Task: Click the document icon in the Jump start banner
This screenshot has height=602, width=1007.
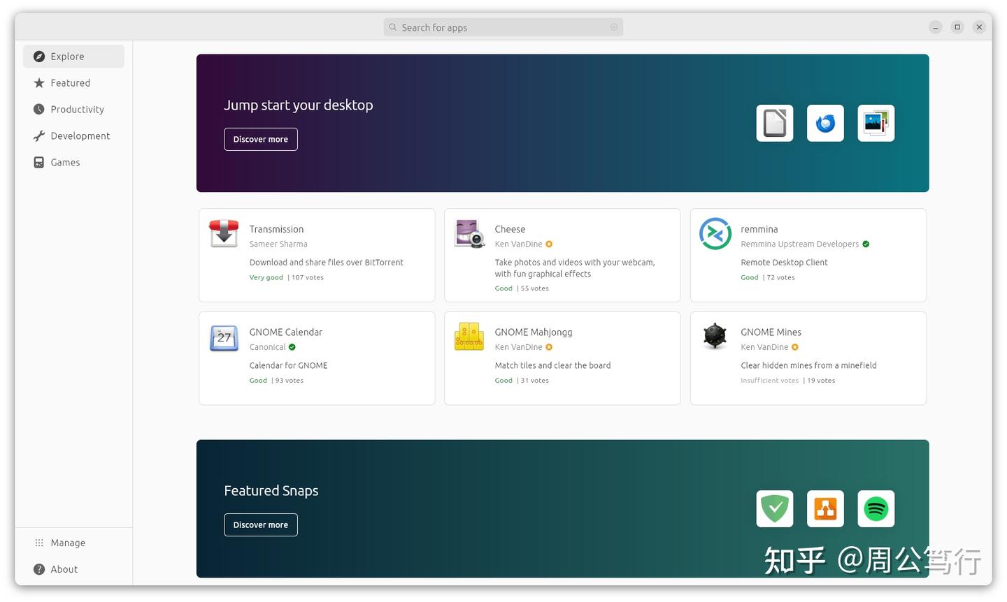Action: coord(774,123)
